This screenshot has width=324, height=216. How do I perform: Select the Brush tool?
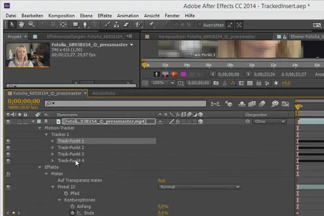click(x=107, y=25)
